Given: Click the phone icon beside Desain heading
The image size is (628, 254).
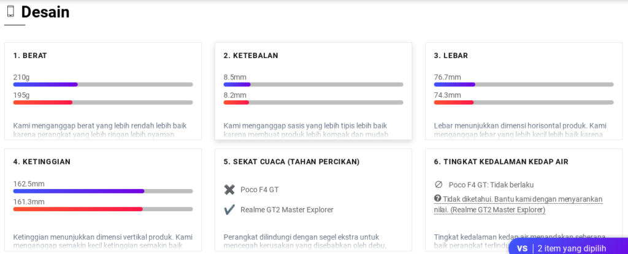Looking at the screenshot, I should pyautogui.click(x=10, y=11).
